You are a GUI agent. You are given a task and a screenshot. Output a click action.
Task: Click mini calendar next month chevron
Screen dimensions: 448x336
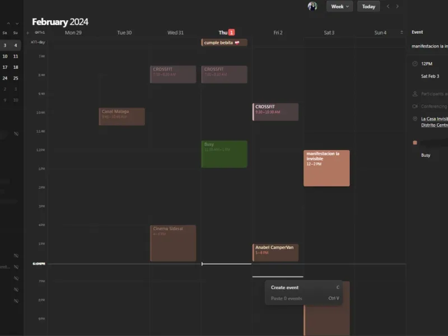point(17,24)
